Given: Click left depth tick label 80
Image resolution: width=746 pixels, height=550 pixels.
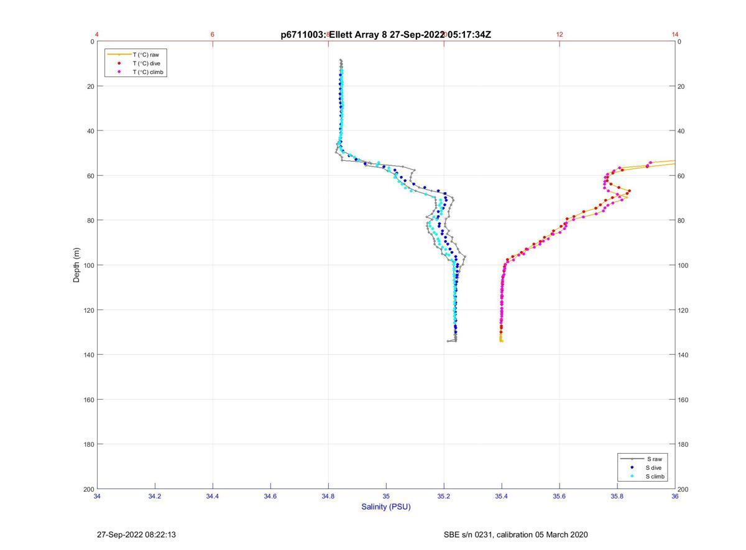Looking at the screenshot, I should pos(90,221).
